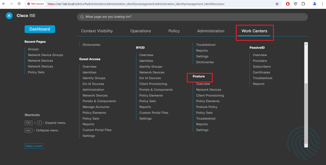Open Policy Sets in Recent Pages
326x165 pixels.
(x=36, y=72)
